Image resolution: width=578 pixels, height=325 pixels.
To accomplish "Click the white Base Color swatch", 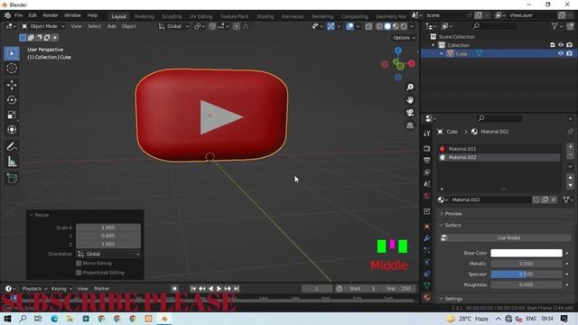I will pyautogui.click(x=527, y=253).
